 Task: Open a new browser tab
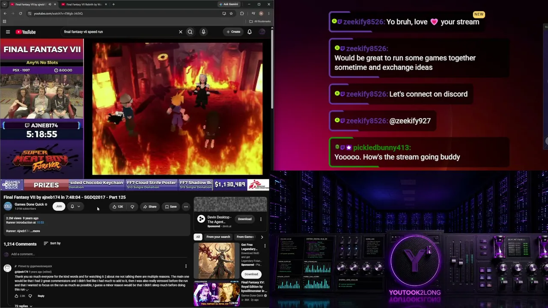point(113,4)
